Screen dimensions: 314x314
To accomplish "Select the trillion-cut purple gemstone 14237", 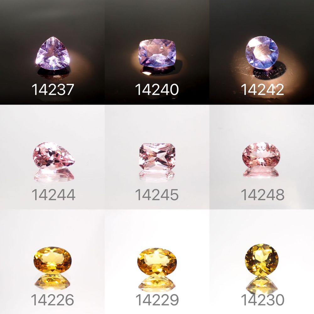I will click(x=53, y=53).
